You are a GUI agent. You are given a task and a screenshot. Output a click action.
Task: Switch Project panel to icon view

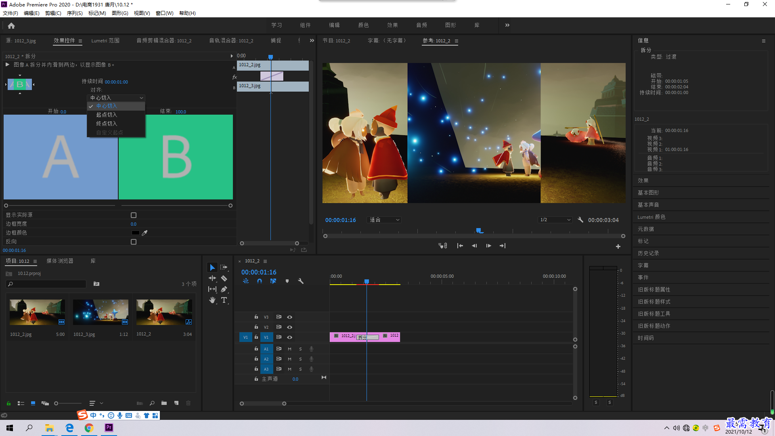pyautogui.click(x=33, y=403)
